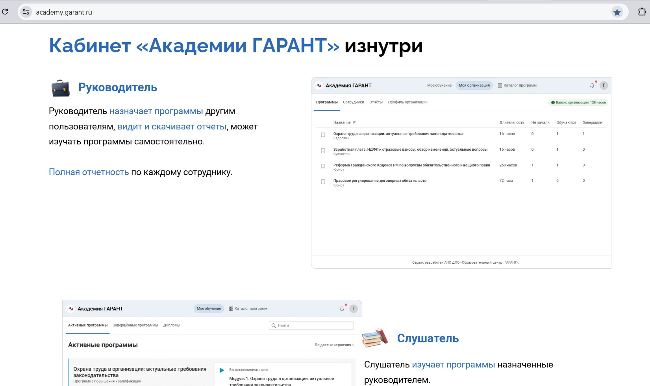Select Моя организация in top header

pos(474,85)
